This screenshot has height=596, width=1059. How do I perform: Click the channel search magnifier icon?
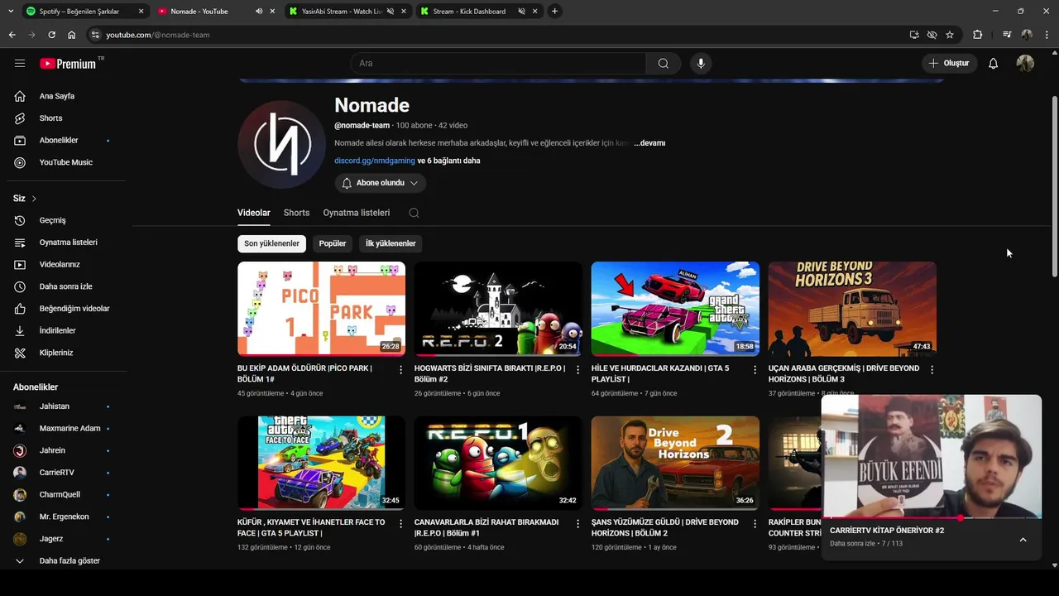coord(414,213)
